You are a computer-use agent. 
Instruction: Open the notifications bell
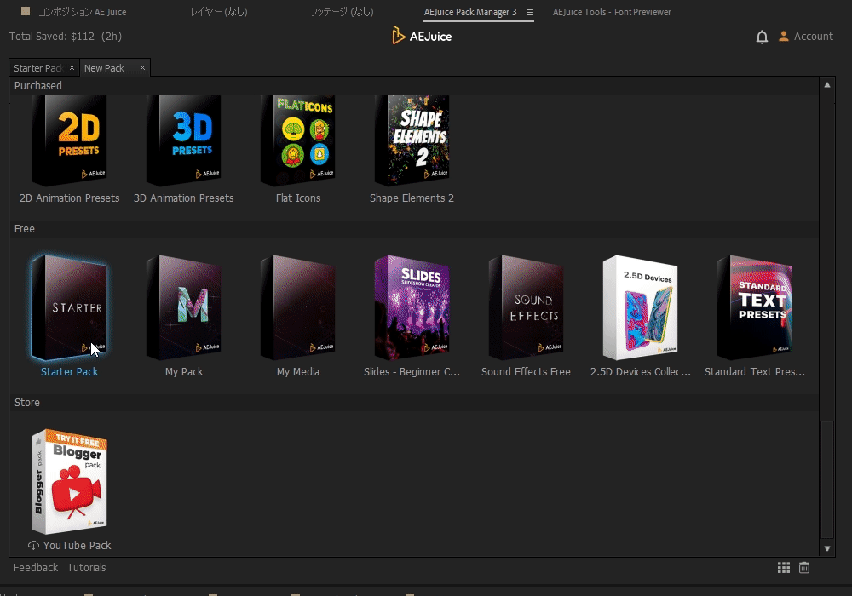point(761,37)
